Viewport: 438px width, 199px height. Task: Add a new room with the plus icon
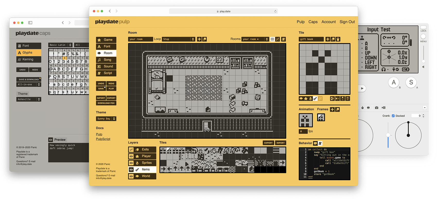199,39
